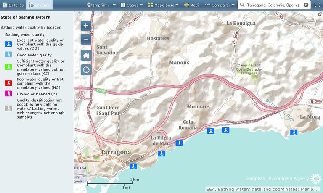Expand the Compartir share menu
This screenshot has width=323, height=193.
pyautogui.click(x=220, y=5)
